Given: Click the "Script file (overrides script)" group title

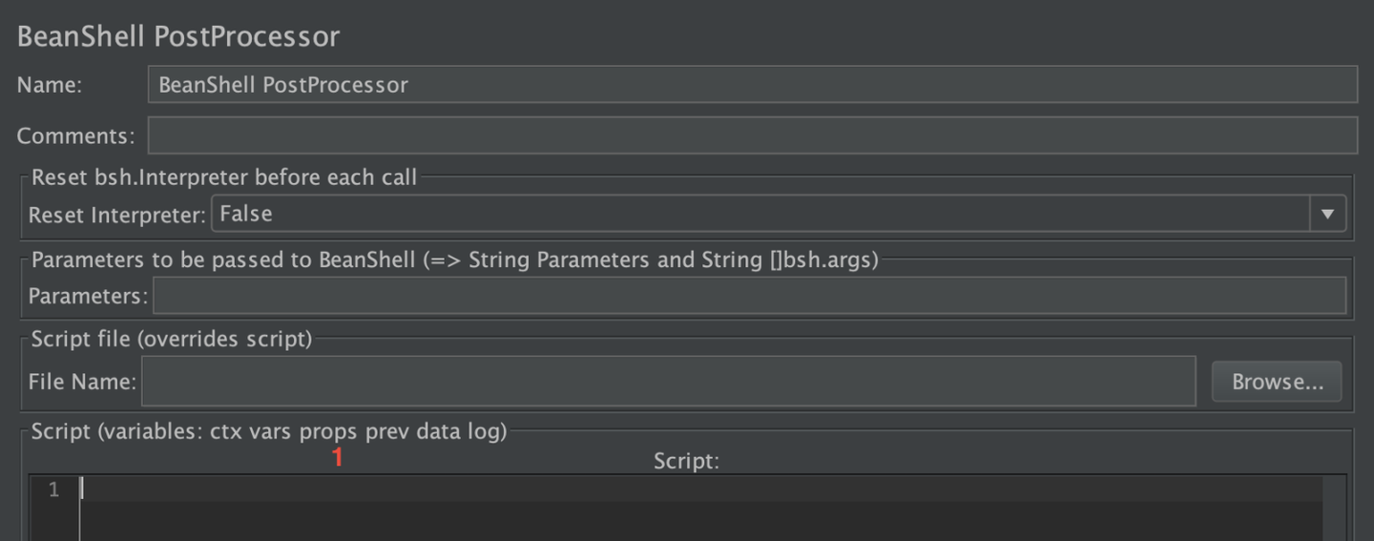Looking at the screenshot, I should tap(172, 339).
